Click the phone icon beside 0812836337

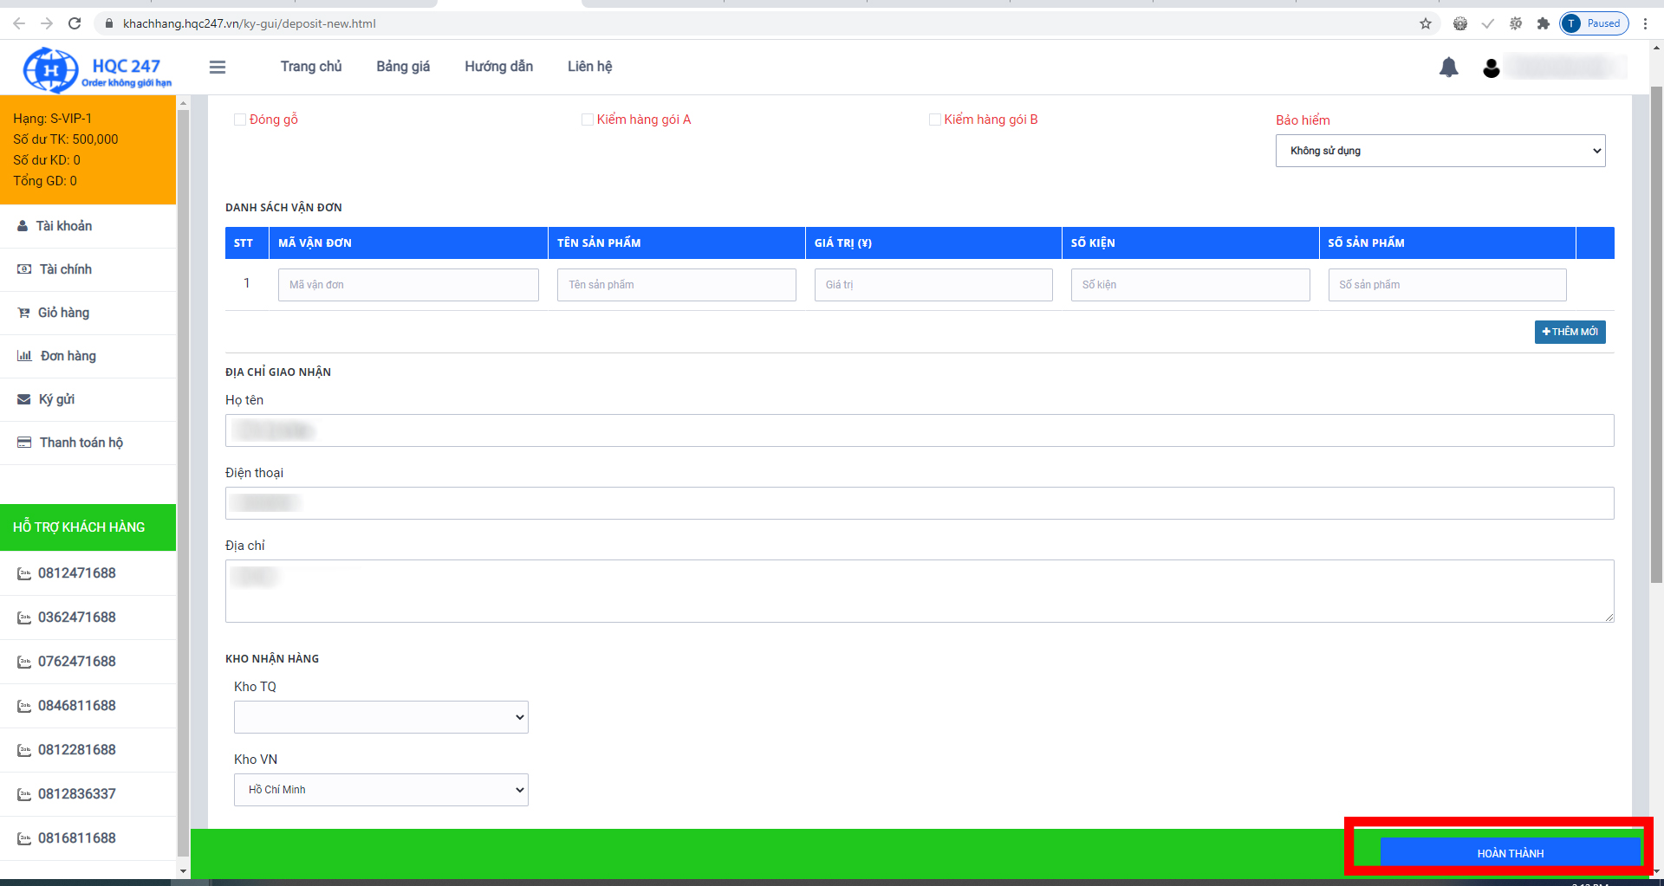click(x=24, y=794)
